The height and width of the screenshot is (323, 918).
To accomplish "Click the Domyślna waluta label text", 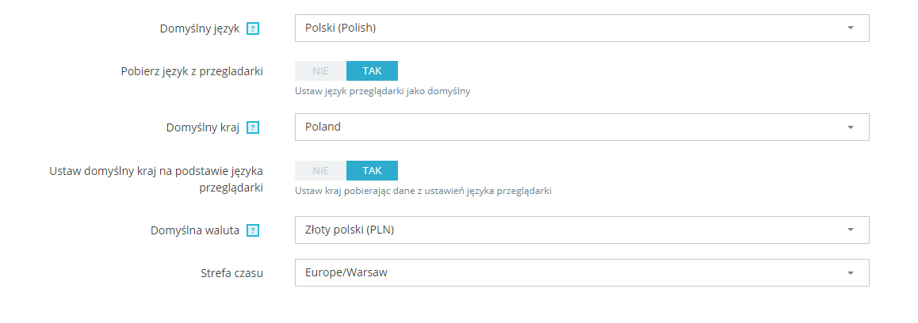I will click(195, 230).
